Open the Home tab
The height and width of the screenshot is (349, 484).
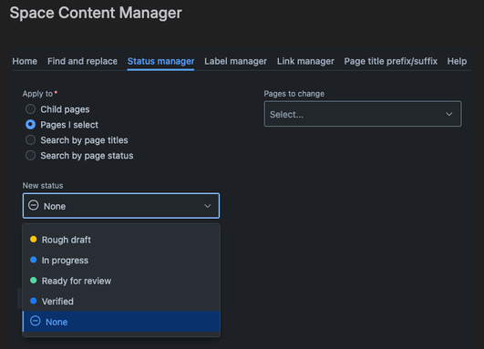coord(25,61)
